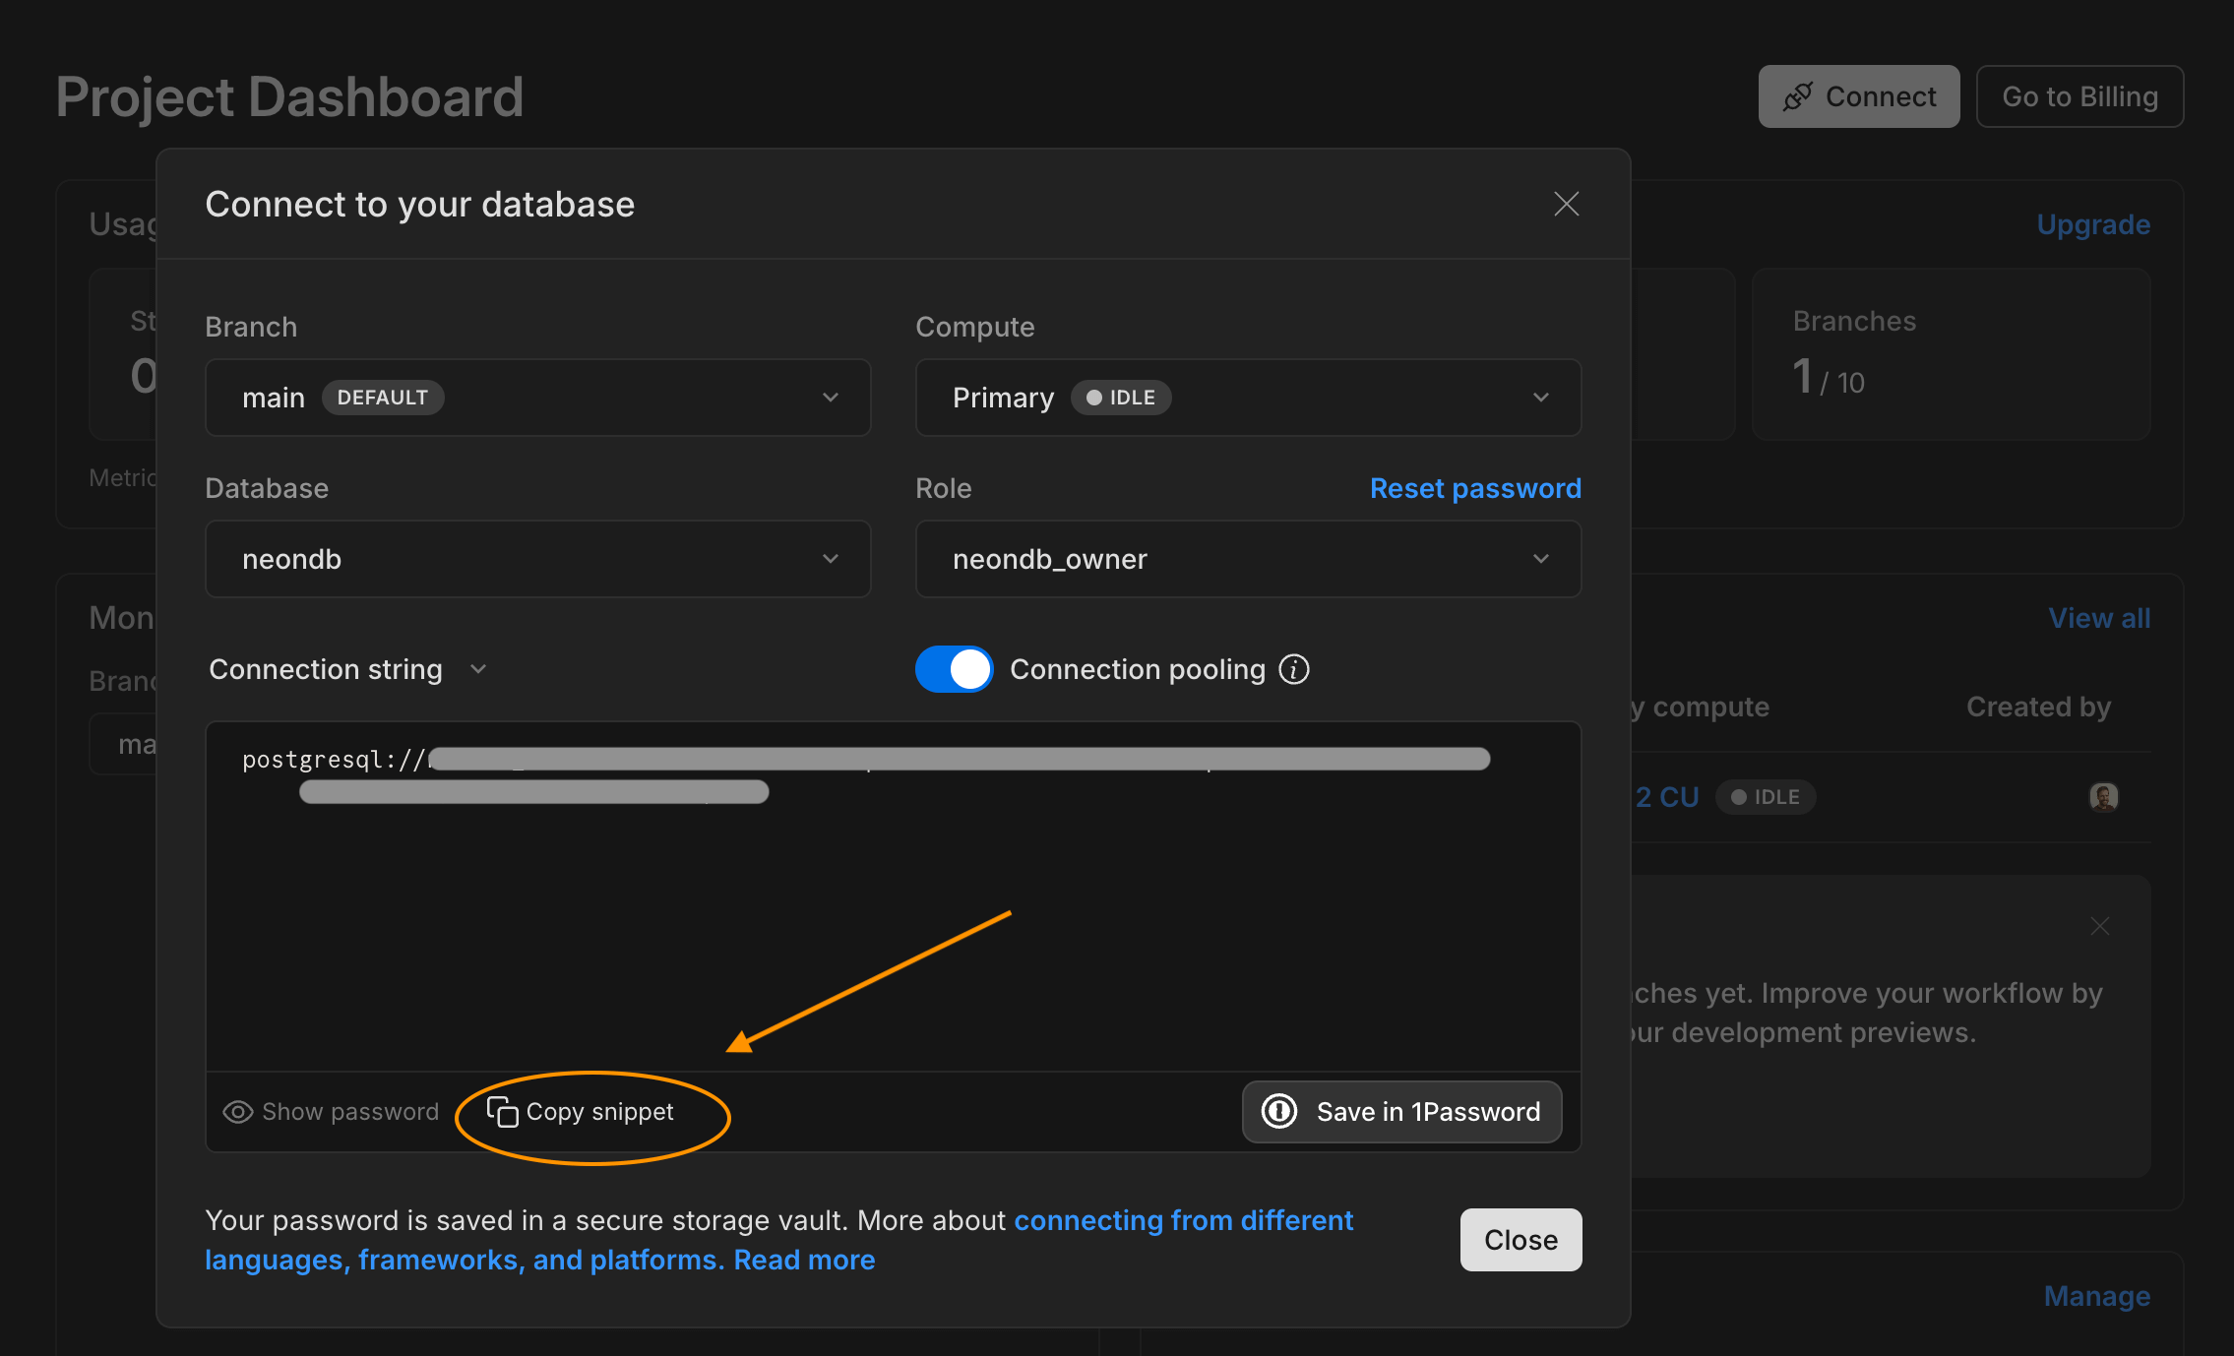Click Go to Billing button
Image resolution: width=2234 pixels, height=1356 pixels.
(2079, 96)
